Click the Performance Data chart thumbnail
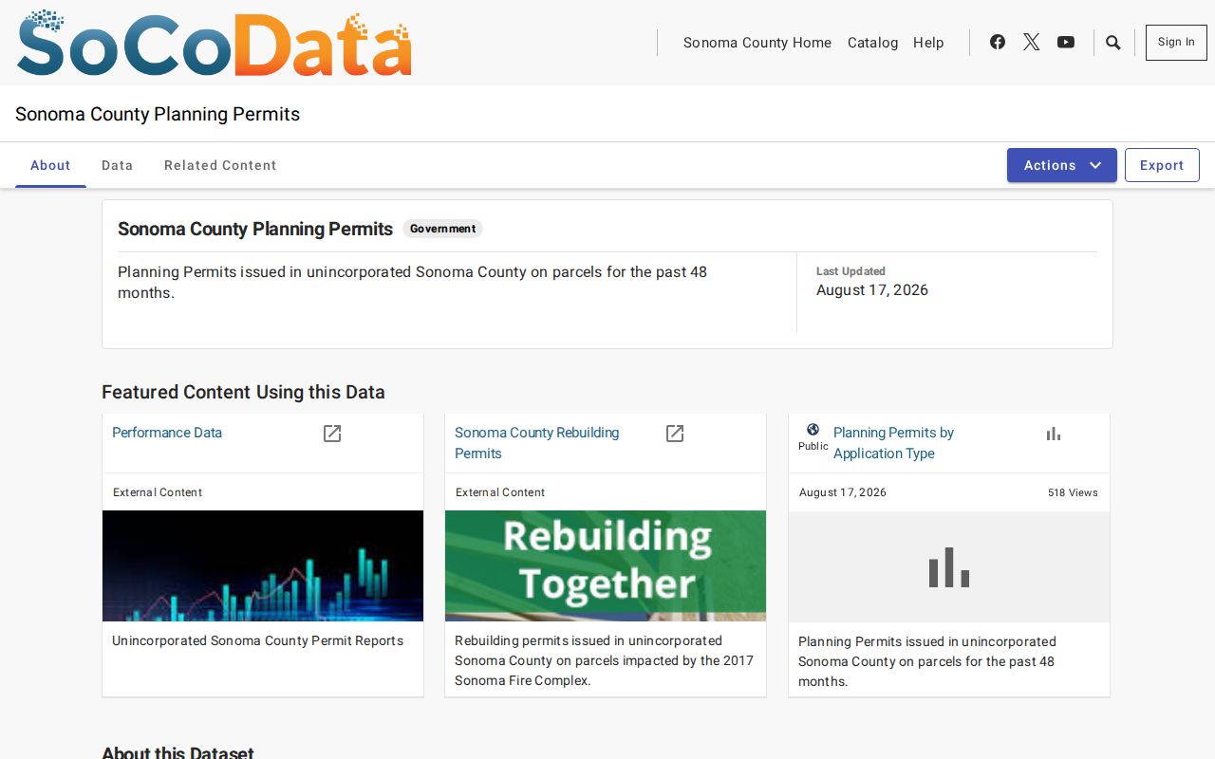 tap(263, 566)
